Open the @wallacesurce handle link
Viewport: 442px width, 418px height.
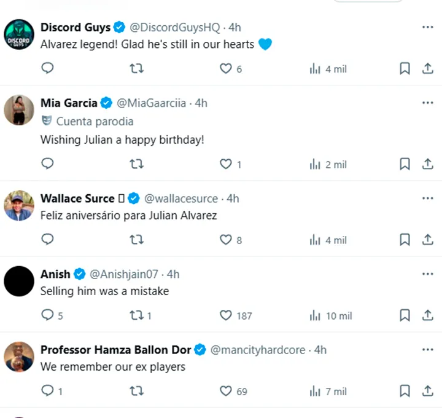pyautogui.click(x=181, y=199)
